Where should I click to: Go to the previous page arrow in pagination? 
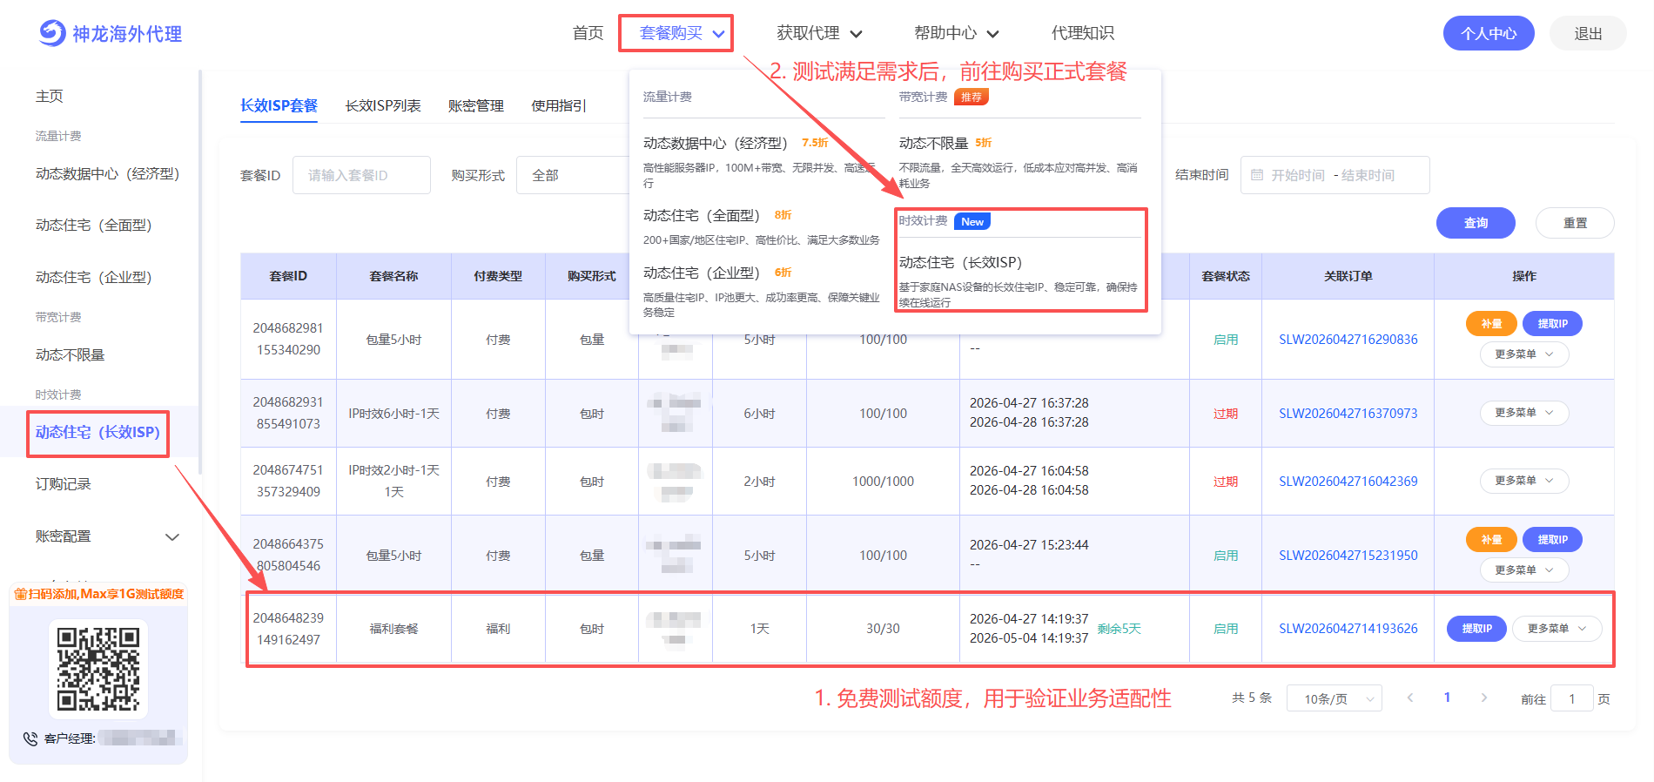point(1409,698)
